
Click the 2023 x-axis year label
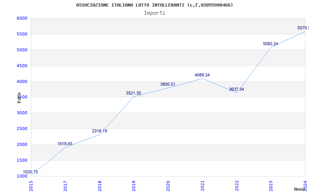coord(271,186)
